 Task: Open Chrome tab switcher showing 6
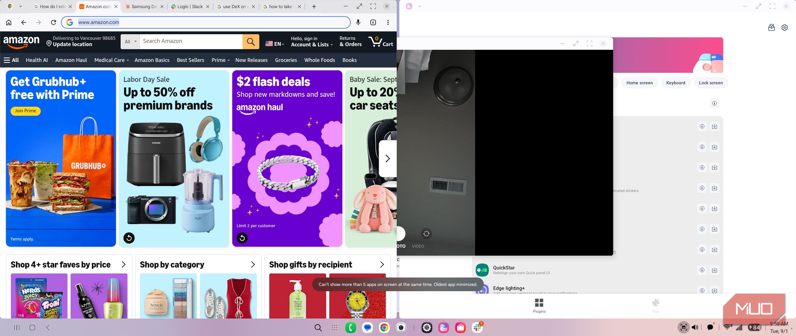(x=373, y=22)
